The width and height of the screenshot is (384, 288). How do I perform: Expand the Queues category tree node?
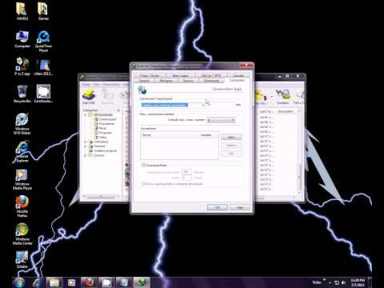click(x=86, y=155)
